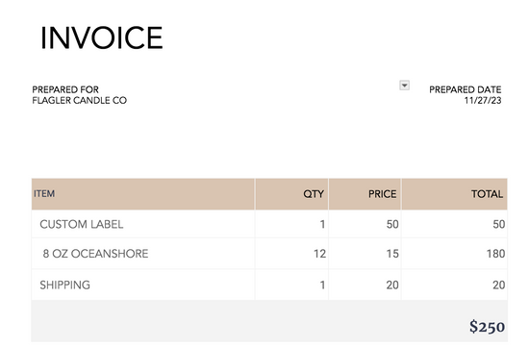Screen dimensions: 529x347
Task: Select the SHIPPING quantity cell
Action: 291,285
